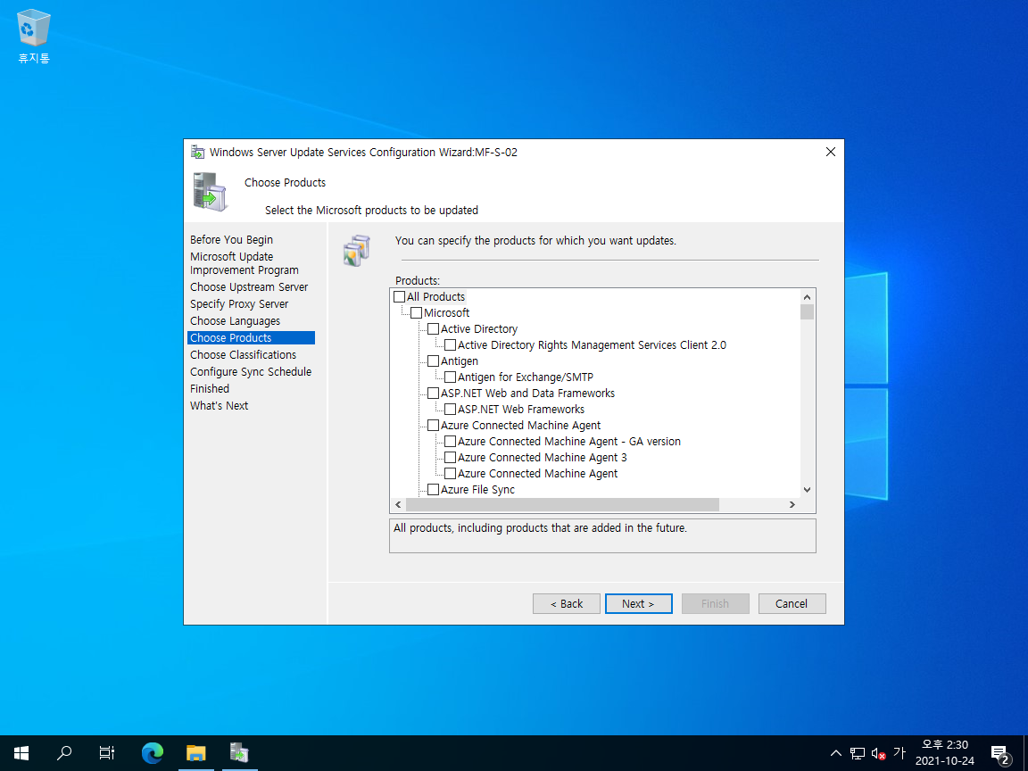Cancel the configuration wizard
1028x771 pixels.
coord(792,604)
